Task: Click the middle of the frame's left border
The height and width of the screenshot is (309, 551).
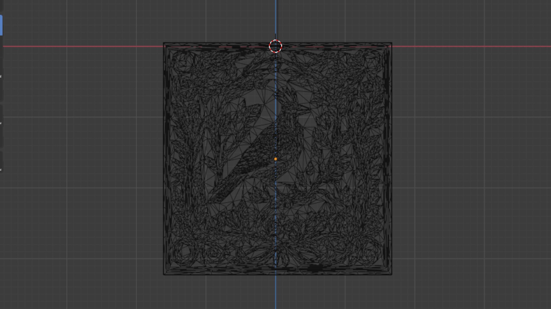Action: (x=166, y=159)
